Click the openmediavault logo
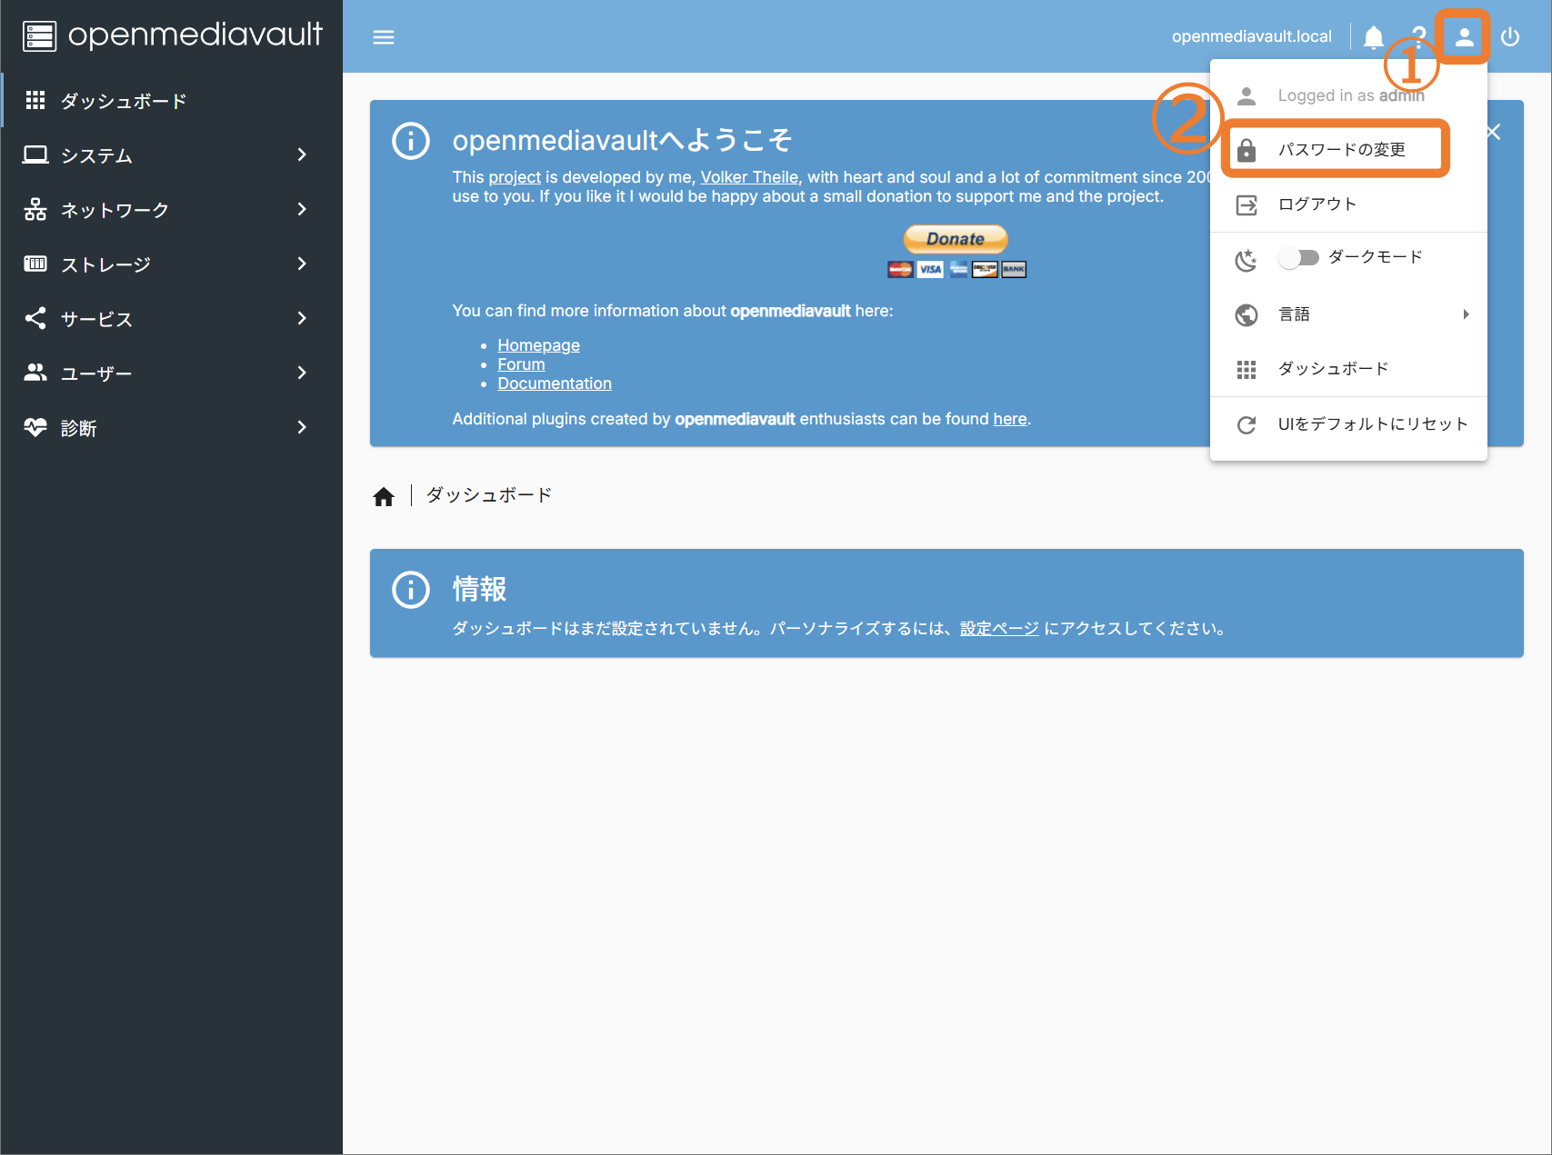Screen dimensions: 1552x1155 [x=172, y=35]
